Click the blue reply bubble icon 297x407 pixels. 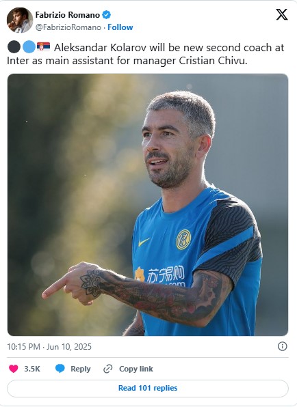60,369
